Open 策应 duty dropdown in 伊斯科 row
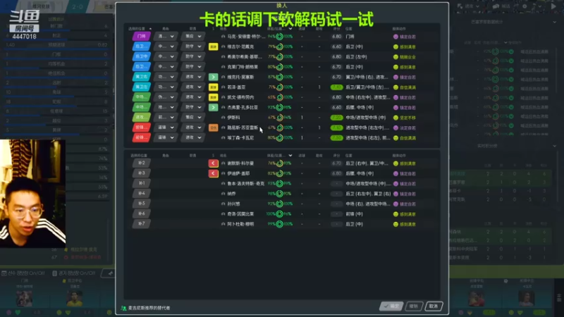 tap(192, 117)
